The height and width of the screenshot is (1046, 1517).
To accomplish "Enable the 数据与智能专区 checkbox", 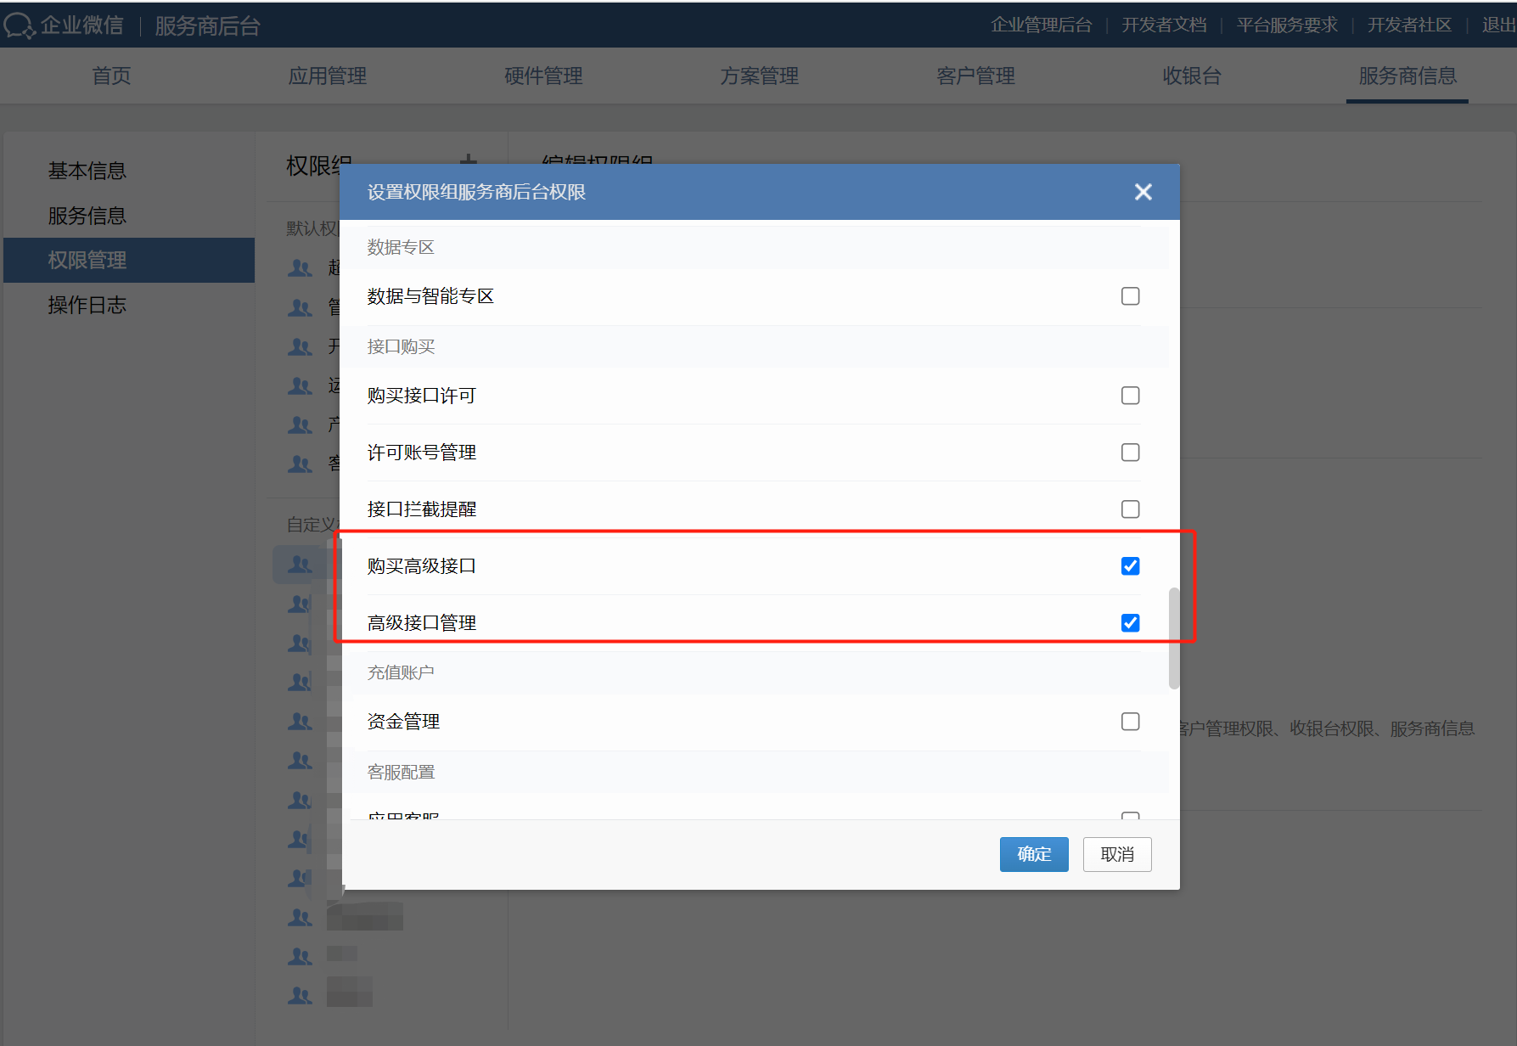I will point(1130,296).
